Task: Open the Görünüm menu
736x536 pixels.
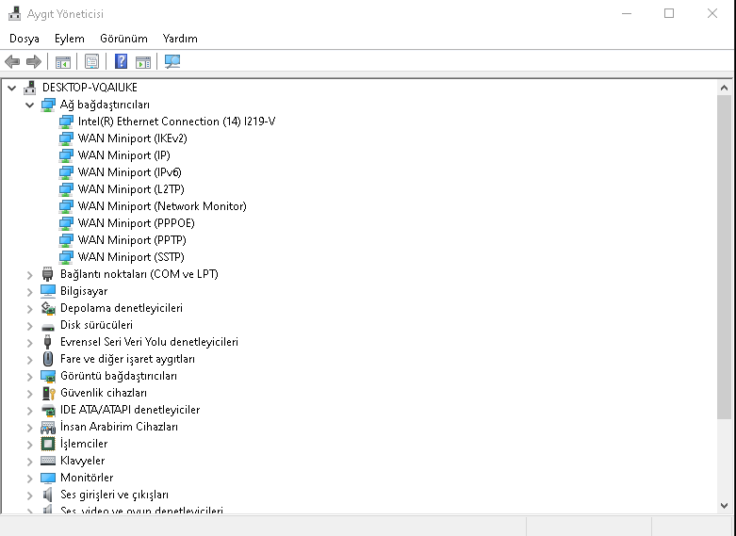Action: coord(123,39)
